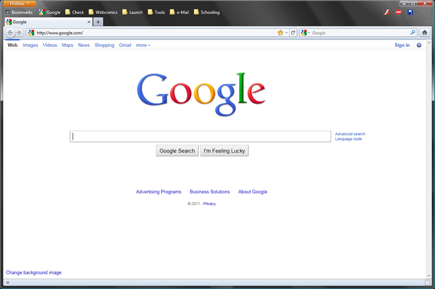Open the e-Mail bookmarks folder

[x=179, y=12]
